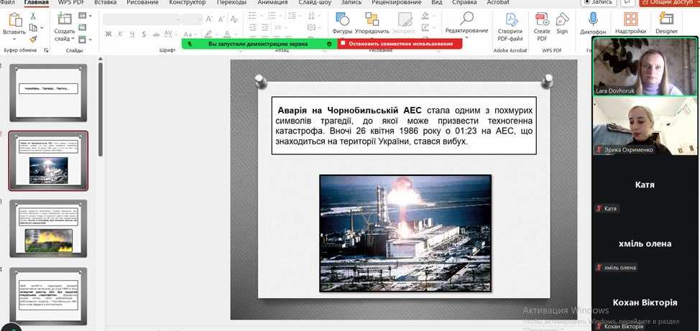
Task: Select the third slide thumbnail
Action: [x=49, y=228]
